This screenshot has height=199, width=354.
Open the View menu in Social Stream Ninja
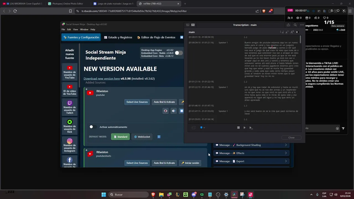point(76,29)
